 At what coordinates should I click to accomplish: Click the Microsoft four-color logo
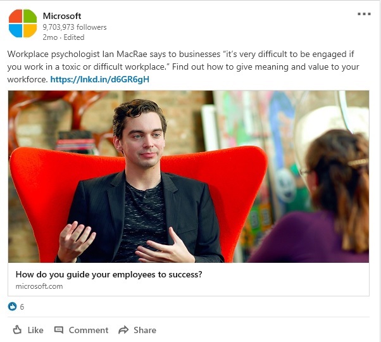[x=23, y=23]
